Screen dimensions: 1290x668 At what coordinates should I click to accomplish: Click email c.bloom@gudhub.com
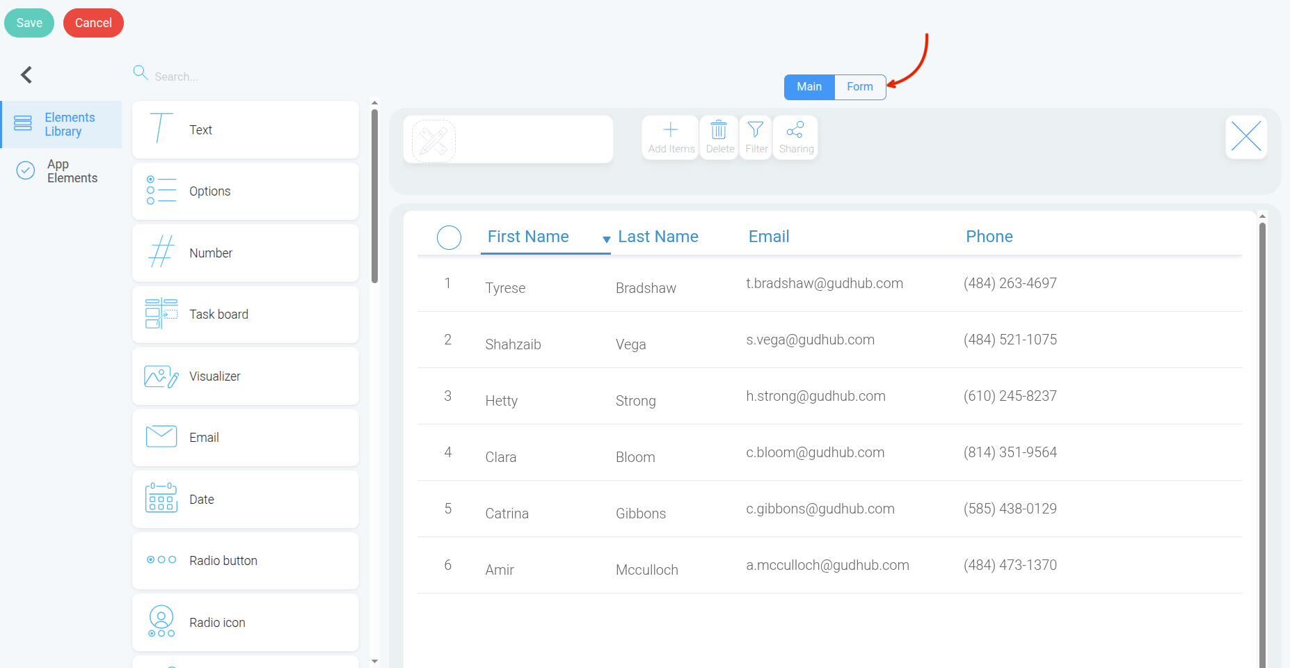(815, 452)
